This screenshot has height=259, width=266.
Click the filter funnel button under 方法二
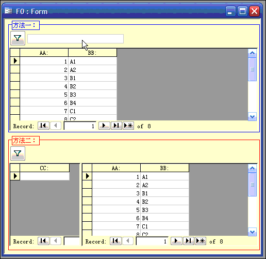(18, 154)
